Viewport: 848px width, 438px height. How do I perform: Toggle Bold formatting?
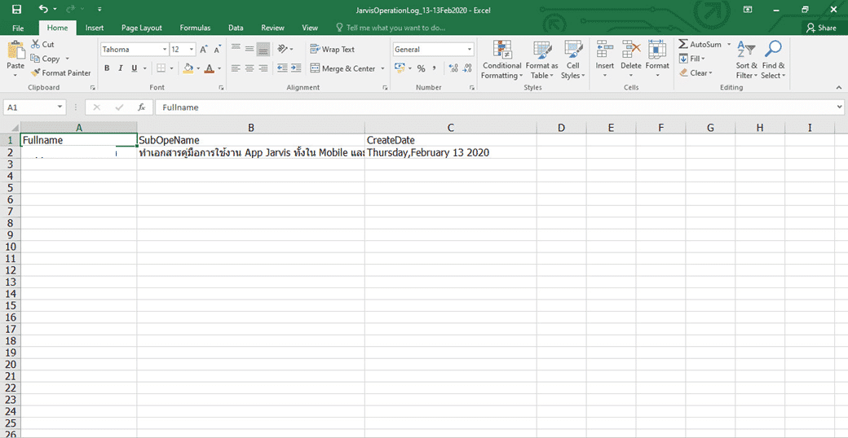click(x=107, y=69)
